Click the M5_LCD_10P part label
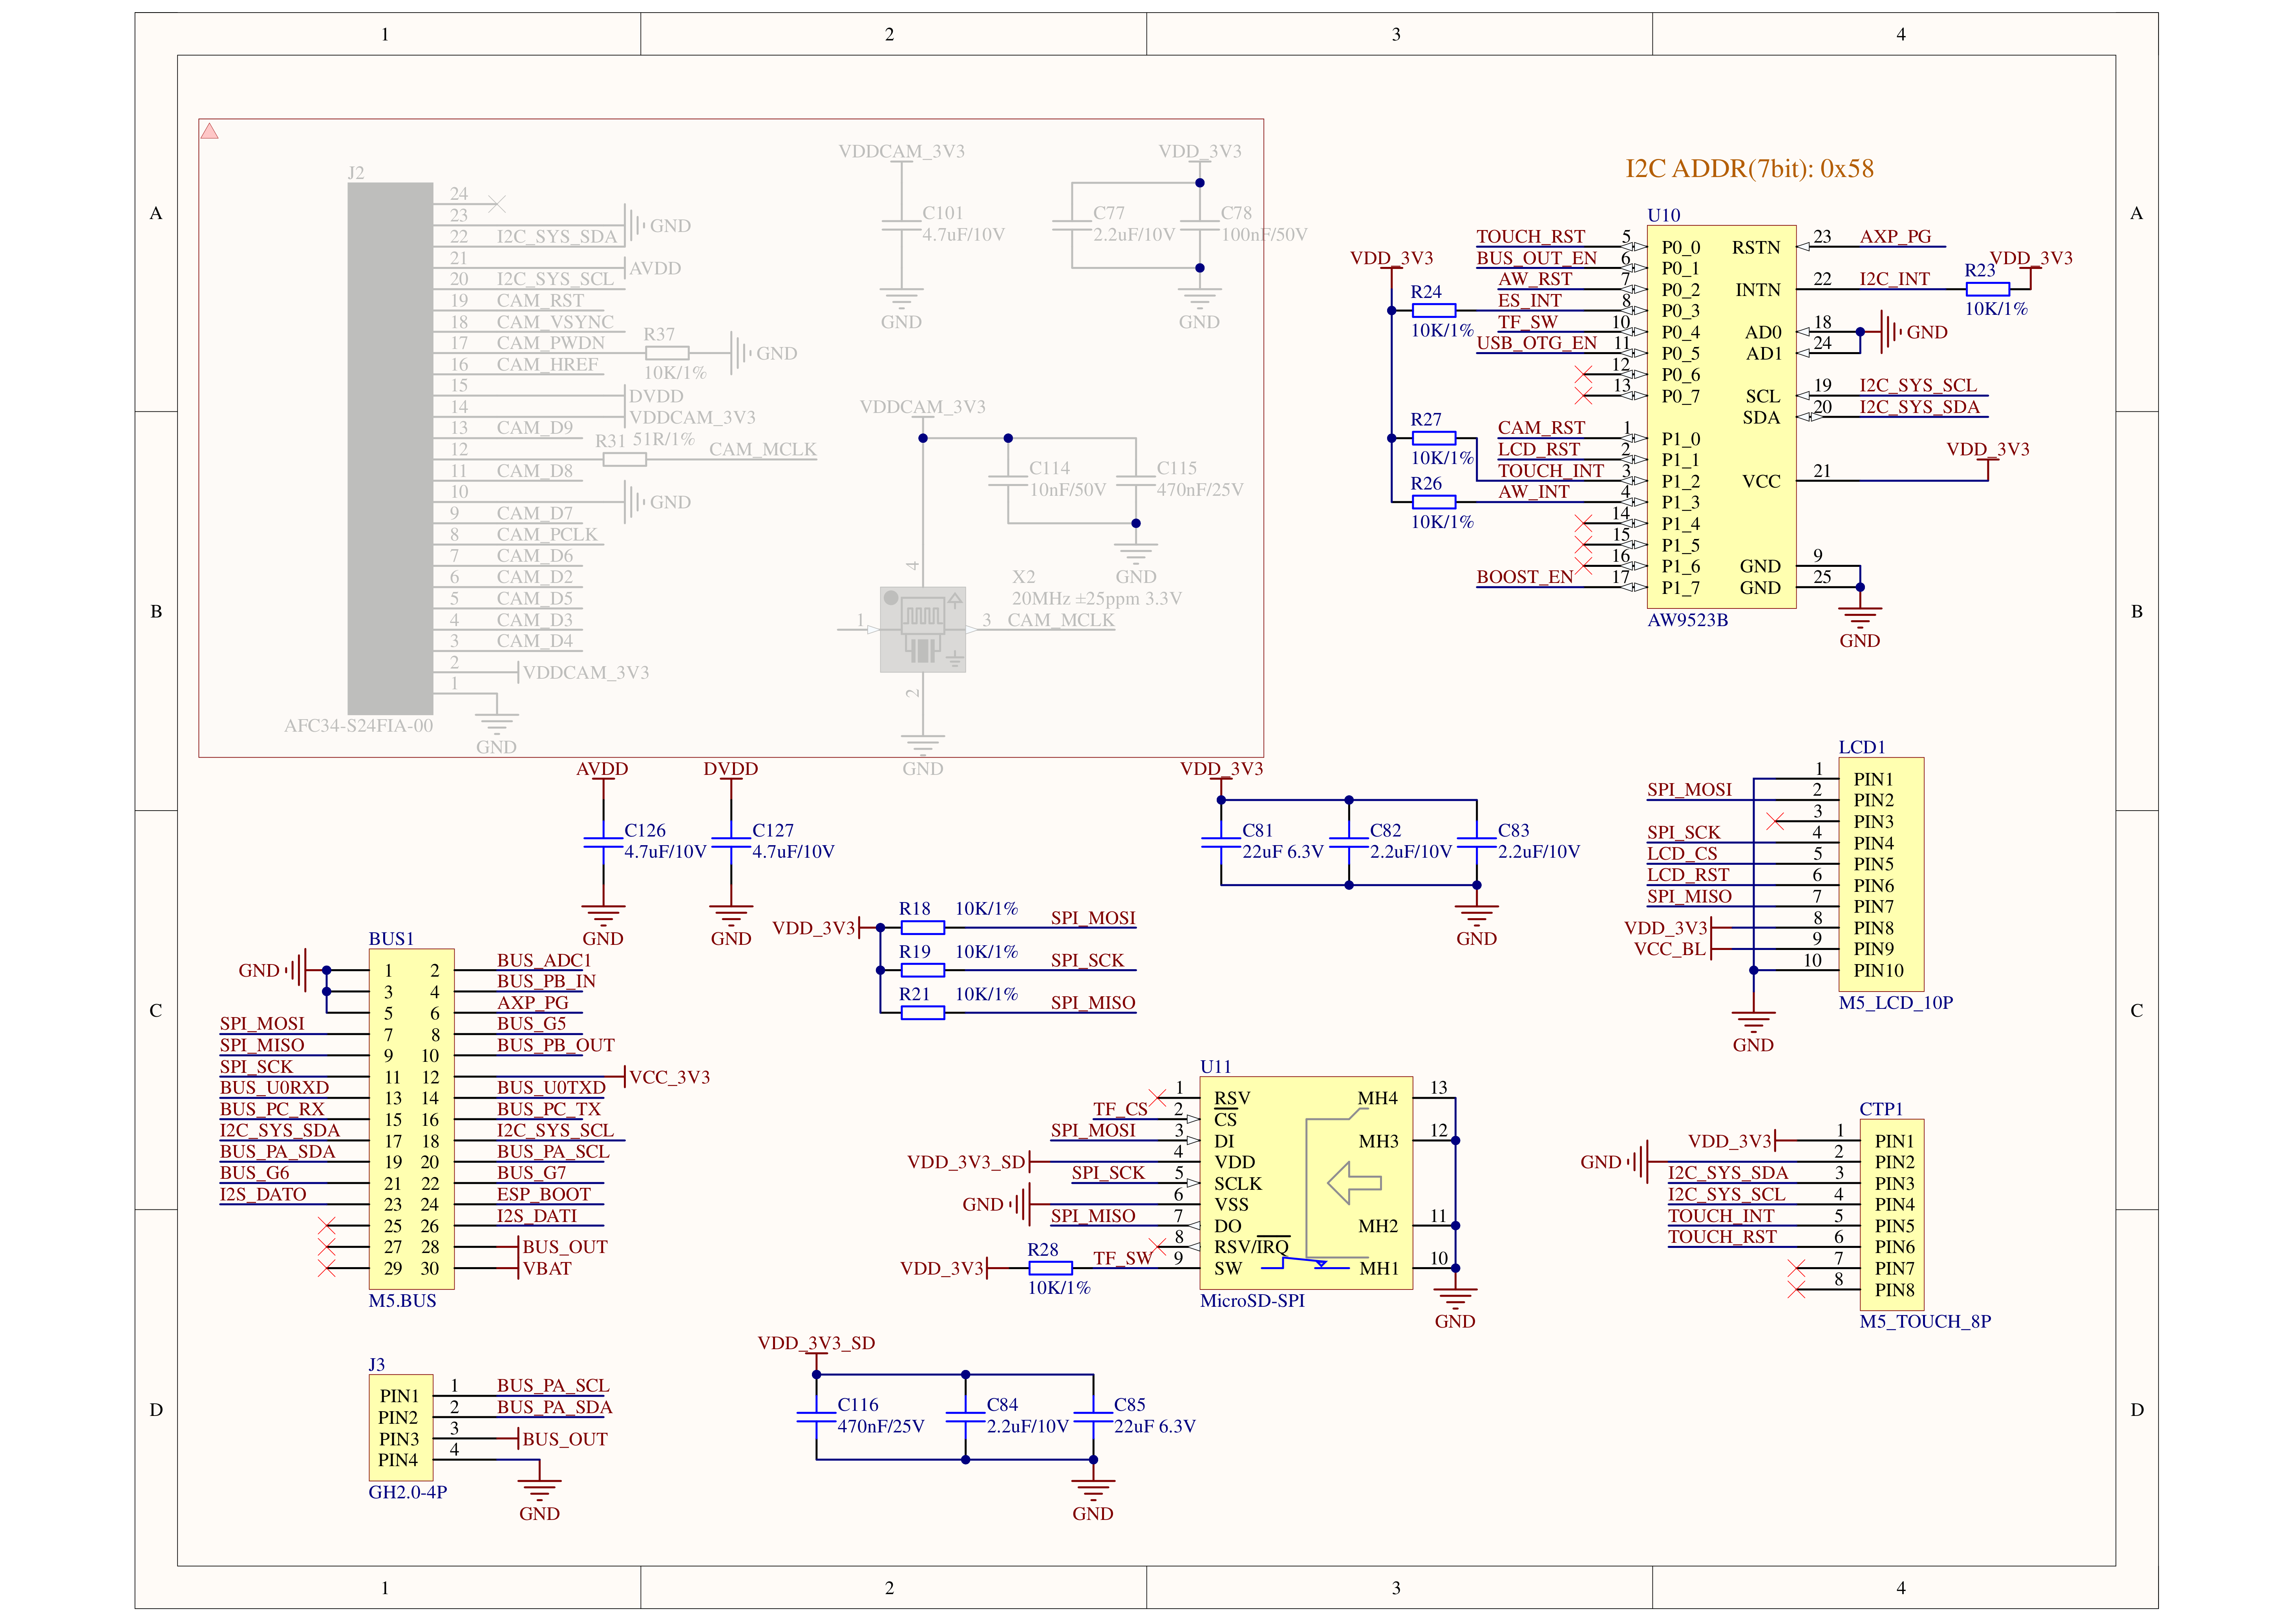Viewport: 2296px width, 1622px height. (x=1895, y=1002)
